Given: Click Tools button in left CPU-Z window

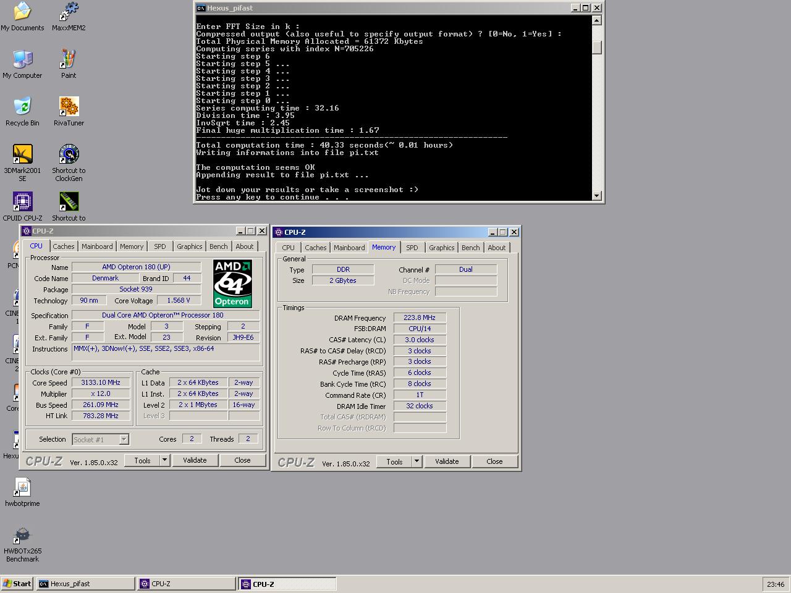Looking at the screenshot, I should coord(142,460).
